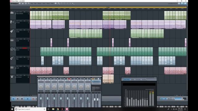Image resolution: width=198 pixels, height=111 pixels.
Task: Jump to start with transport rewind button
Action: (x=18, y=99)
